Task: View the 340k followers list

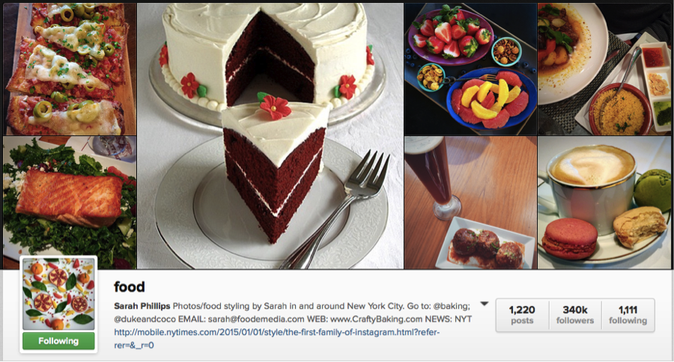Action: [x=575, y=315]
